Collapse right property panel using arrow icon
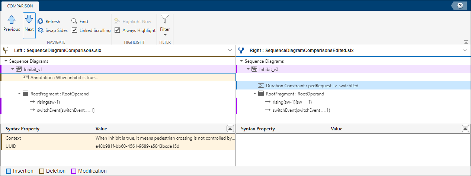471x176 pixels. click(x=465, y=128)
